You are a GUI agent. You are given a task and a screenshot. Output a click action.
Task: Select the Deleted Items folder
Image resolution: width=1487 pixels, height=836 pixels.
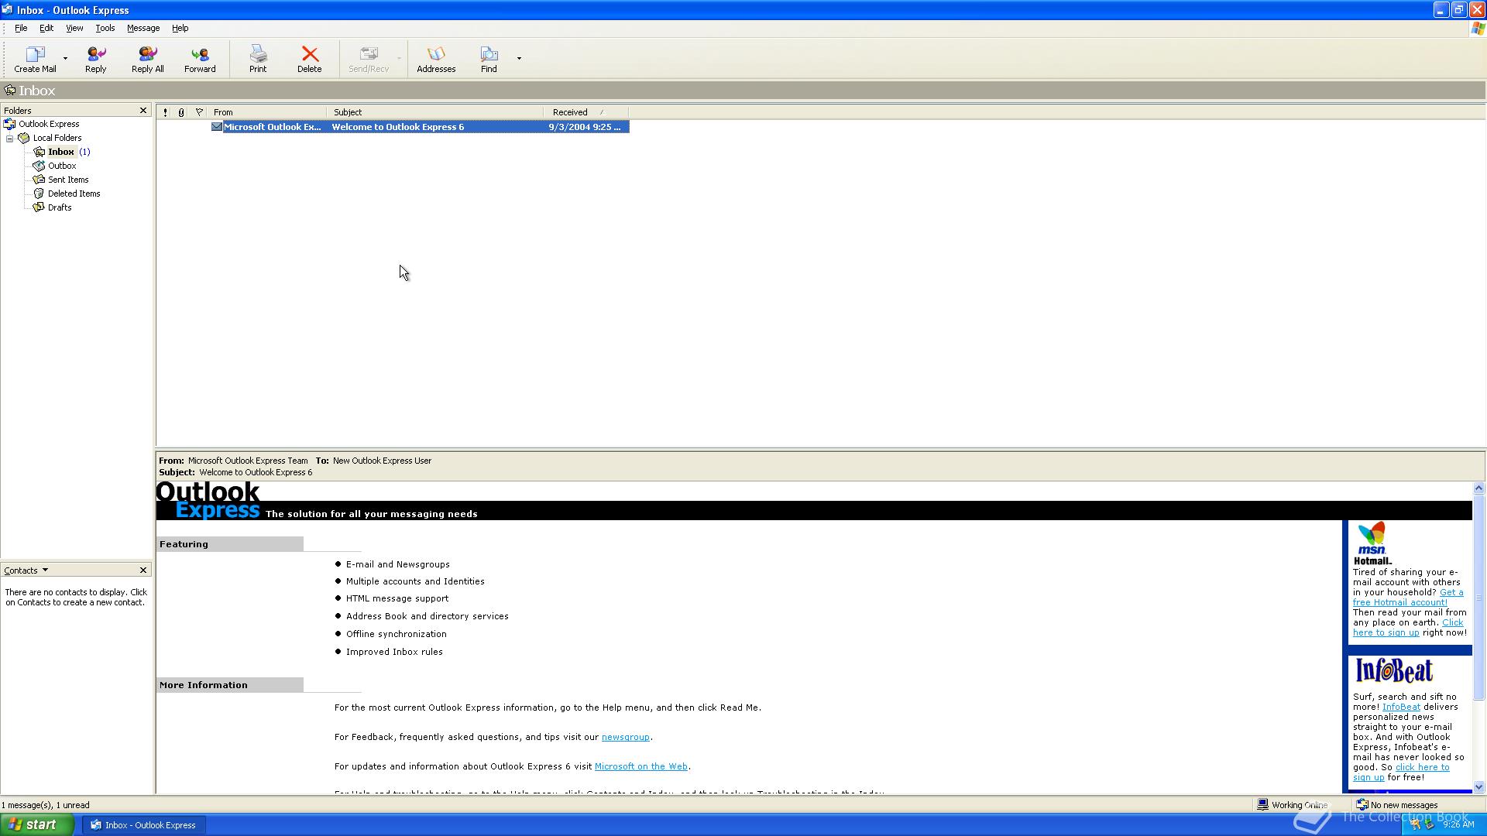point(74,194)
